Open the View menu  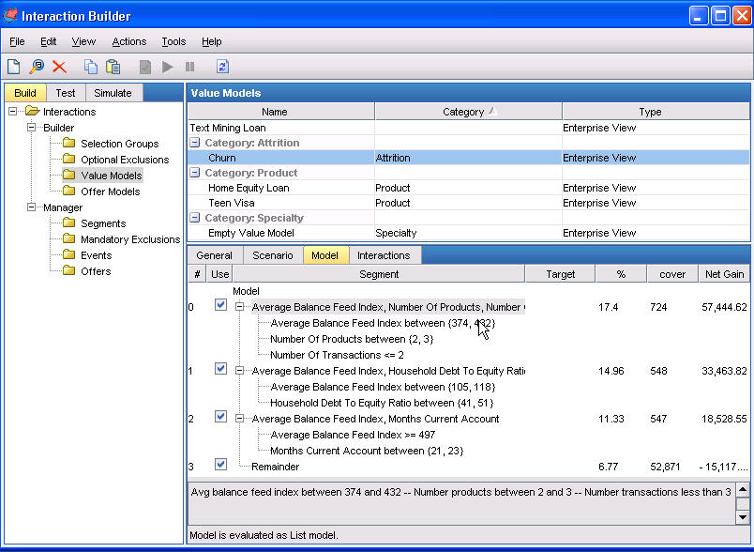tap(83, 42)
